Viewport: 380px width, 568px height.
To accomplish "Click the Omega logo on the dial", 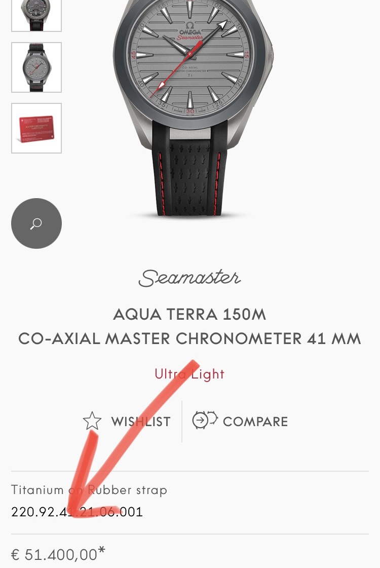I will (x=190, y=30).
